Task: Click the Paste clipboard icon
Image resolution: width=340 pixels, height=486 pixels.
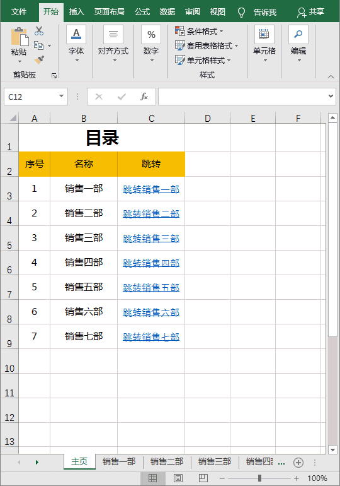Action: tap(19, 37)
